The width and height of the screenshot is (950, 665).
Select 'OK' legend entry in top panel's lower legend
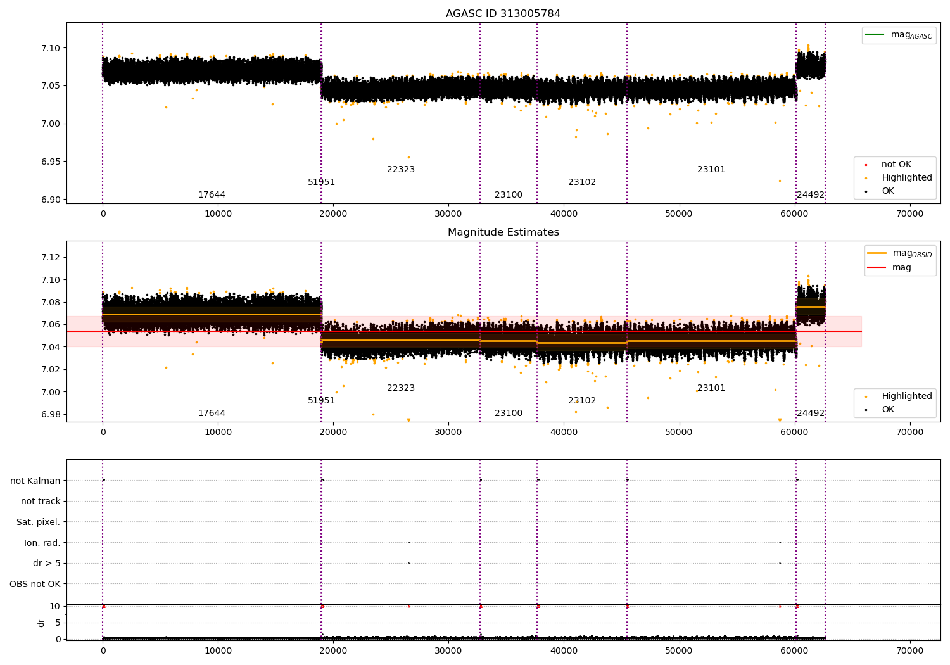click(880, 191)
